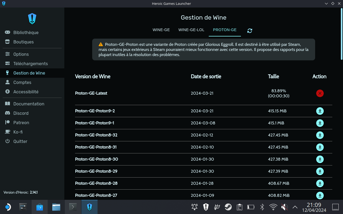Open the Dolphin file manager in taskbar

coord(56,207)
